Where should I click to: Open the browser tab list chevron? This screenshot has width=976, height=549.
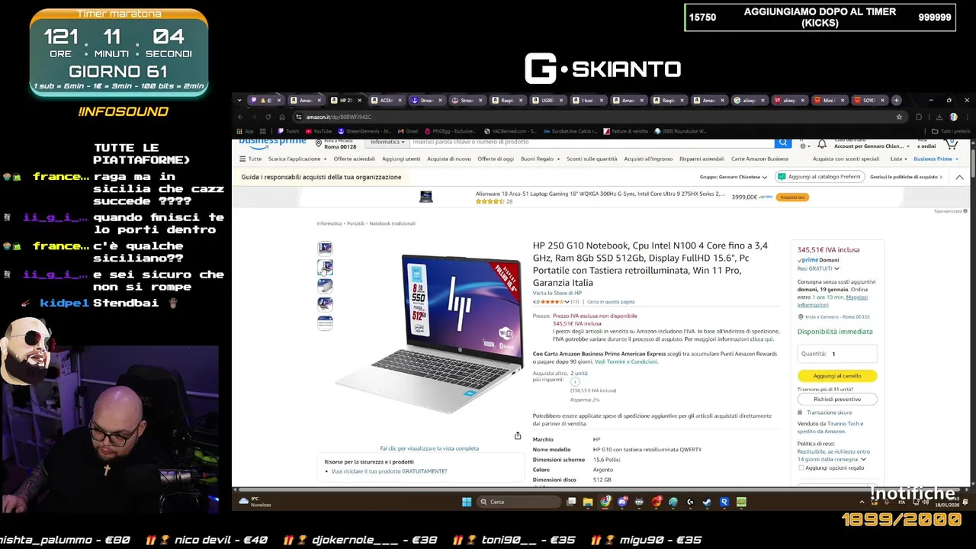[x=239, y=100]
